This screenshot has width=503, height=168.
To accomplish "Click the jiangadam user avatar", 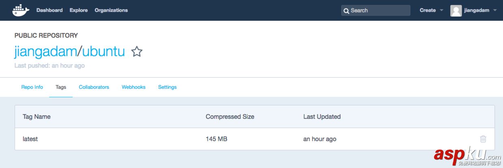I will [x=456, y=11].
